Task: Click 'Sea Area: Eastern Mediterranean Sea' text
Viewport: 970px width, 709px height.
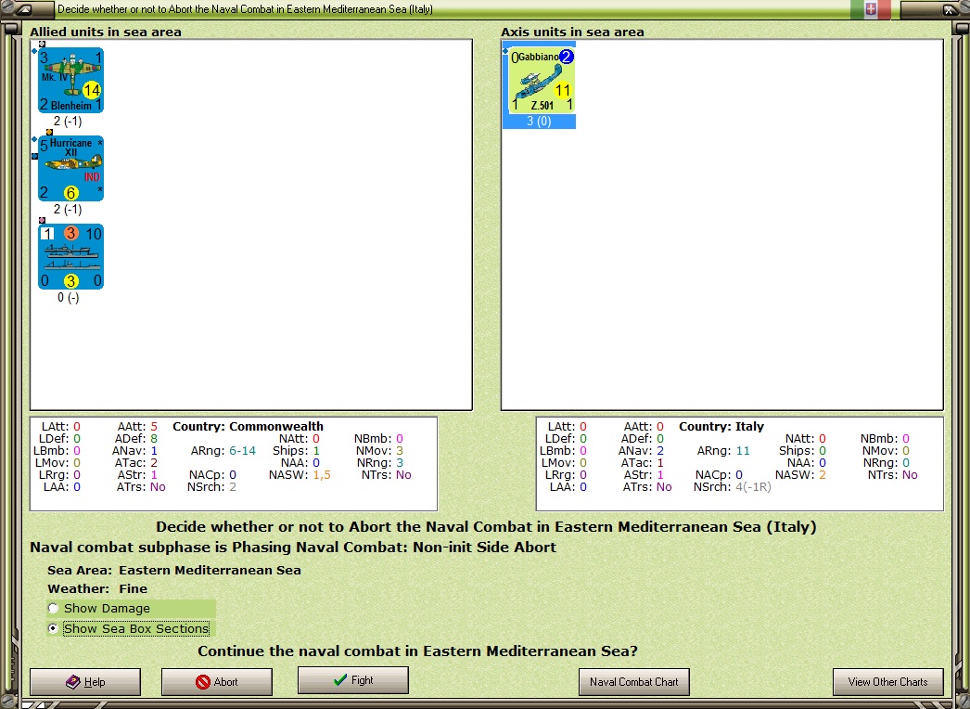Action: 173,571
